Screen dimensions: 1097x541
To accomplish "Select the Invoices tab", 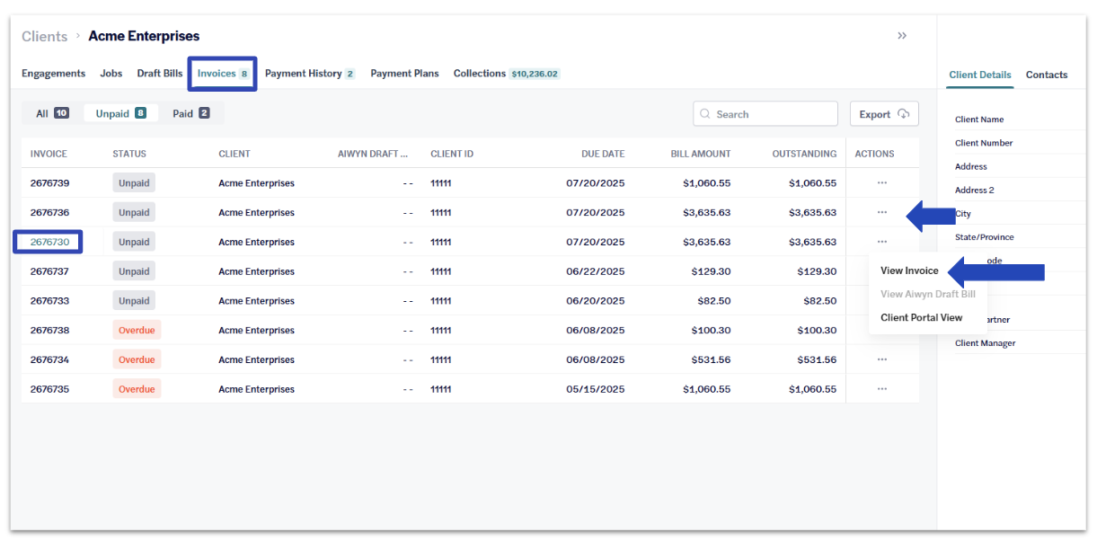I will tap(223, 74).
